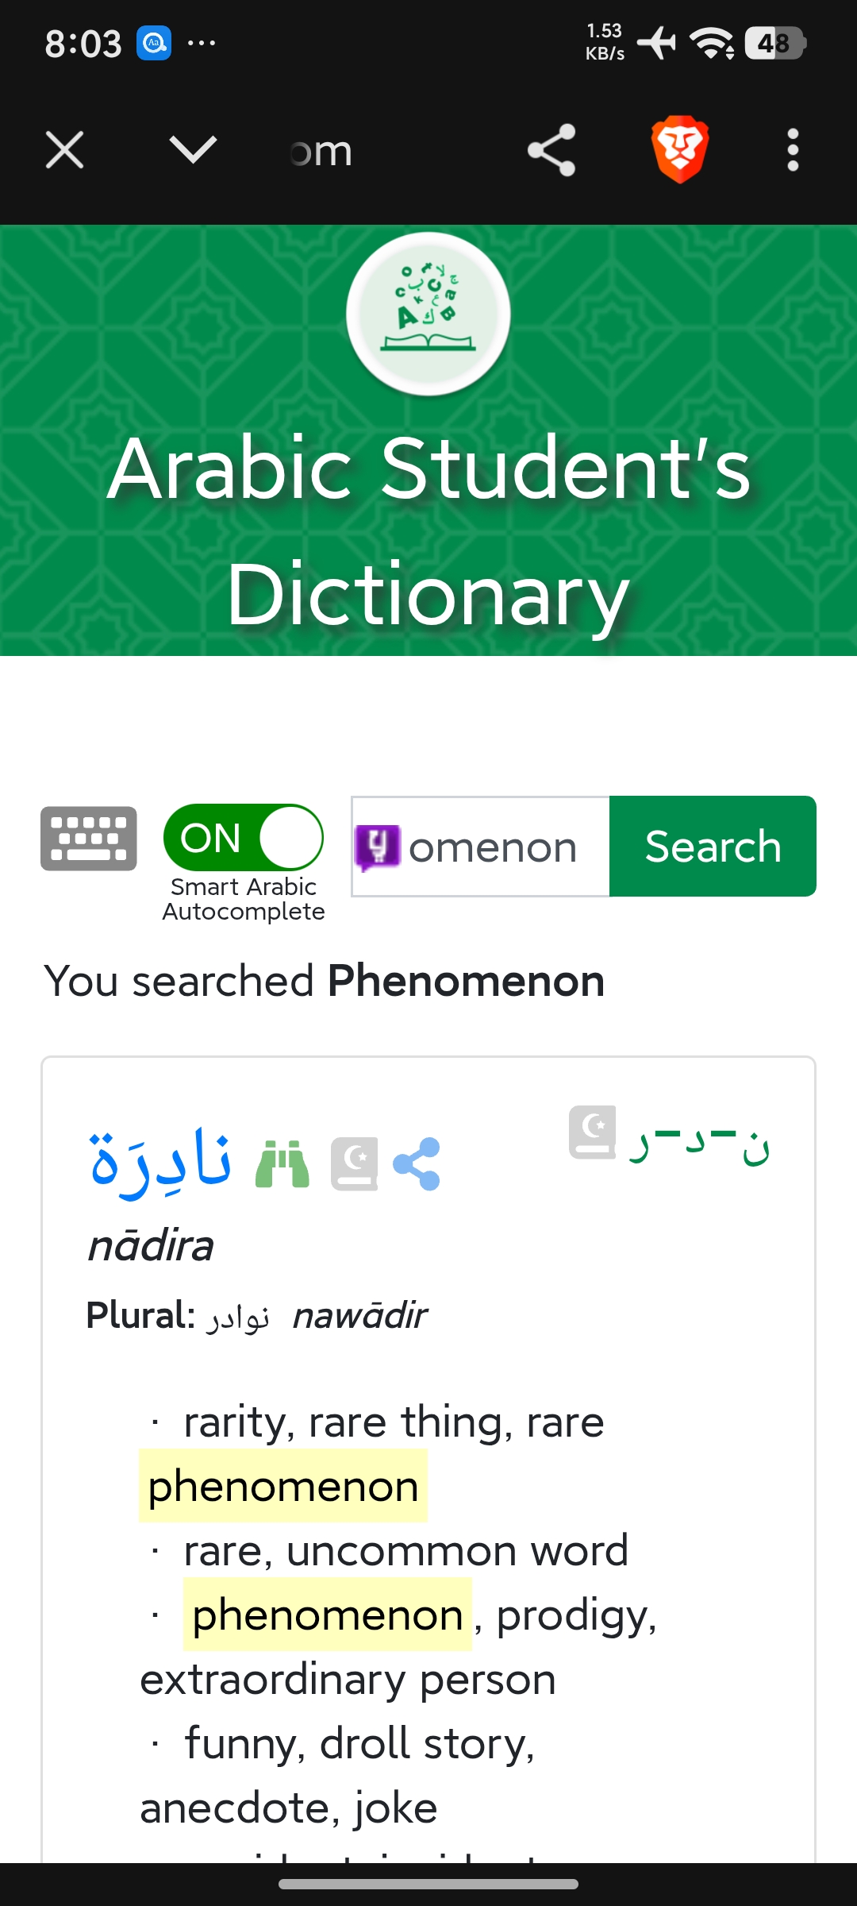This screenshot has height=1906, width=857.
Task: Tap the page URL text in toolbar
Action: (321, 151)
